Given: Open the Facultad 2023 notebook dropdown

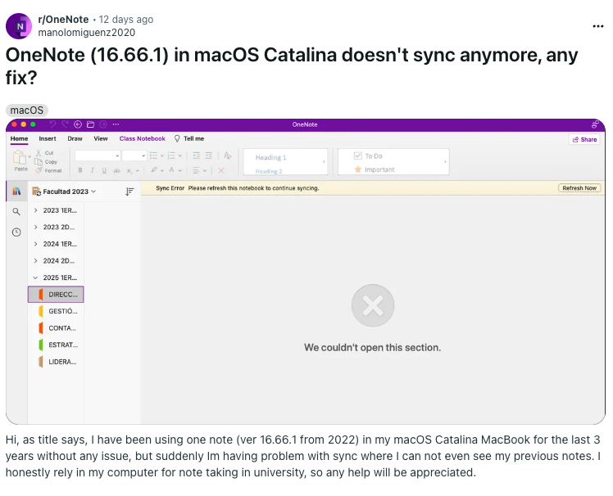Looking at the screenshot, I should pyautogui.click(x=64, y=192).
